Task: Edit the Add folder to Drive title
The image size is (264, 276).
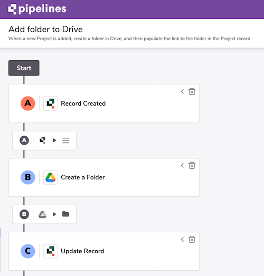Action: click(45, 29)
